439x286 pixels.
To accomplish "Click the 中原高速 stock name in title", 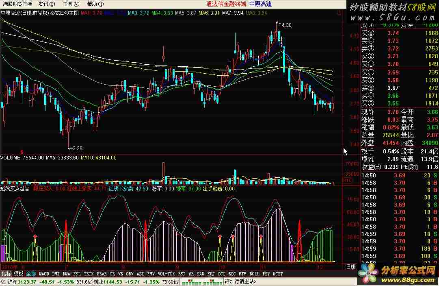I will coord(260,4).
